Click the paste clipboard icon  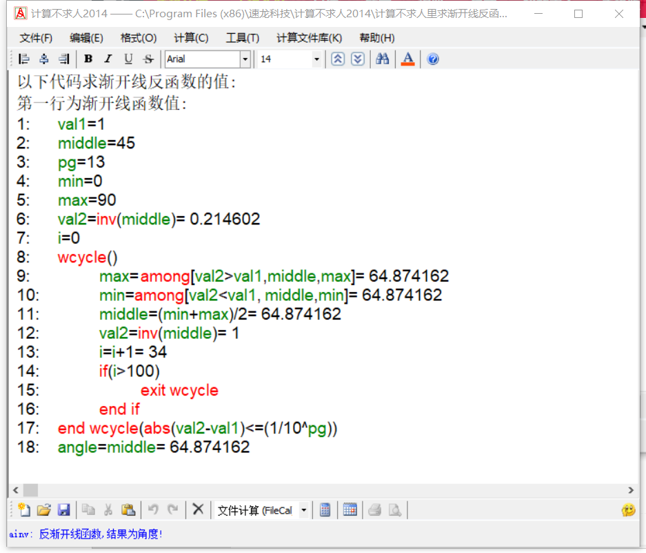[128, 510]
